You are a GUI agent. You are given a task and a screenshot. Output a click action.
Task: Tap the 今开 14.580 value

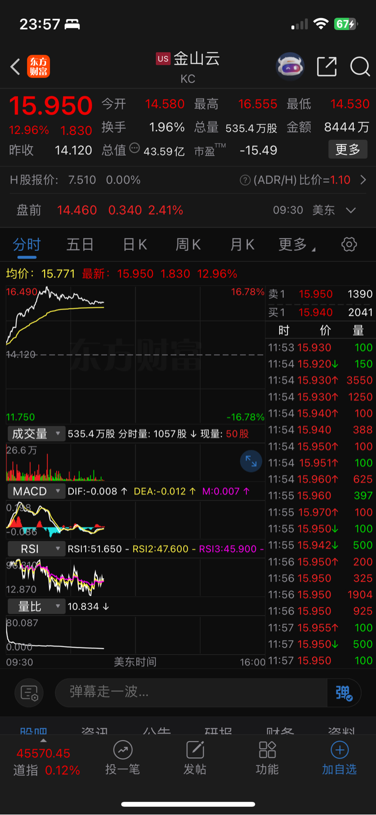tap(164, 104)
